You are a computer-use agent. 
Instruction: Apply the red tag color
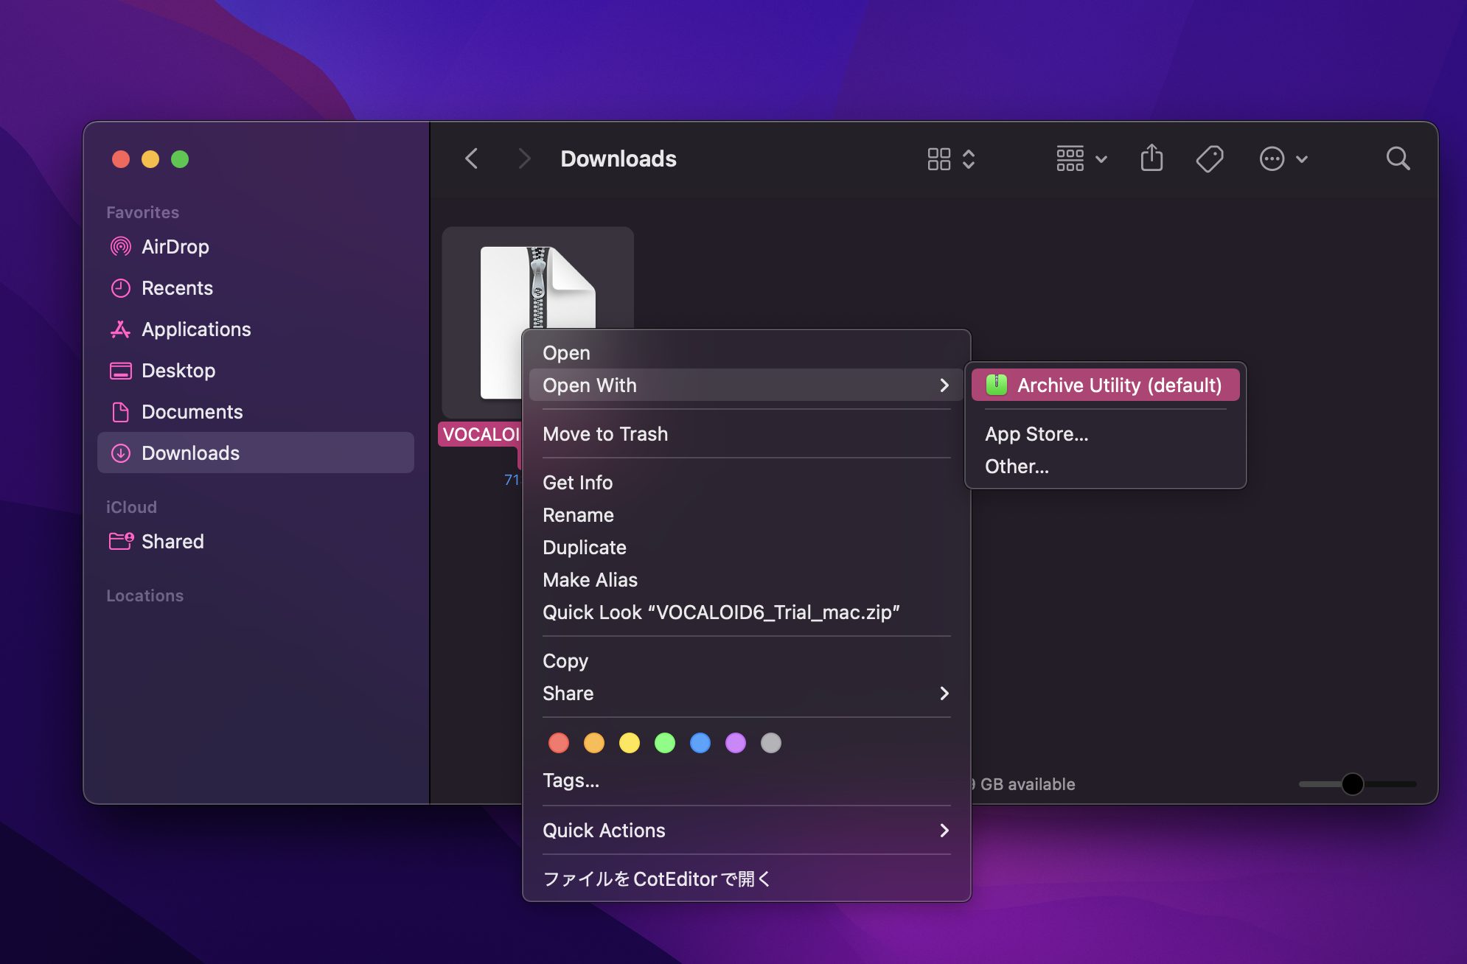tap(559, 743)
